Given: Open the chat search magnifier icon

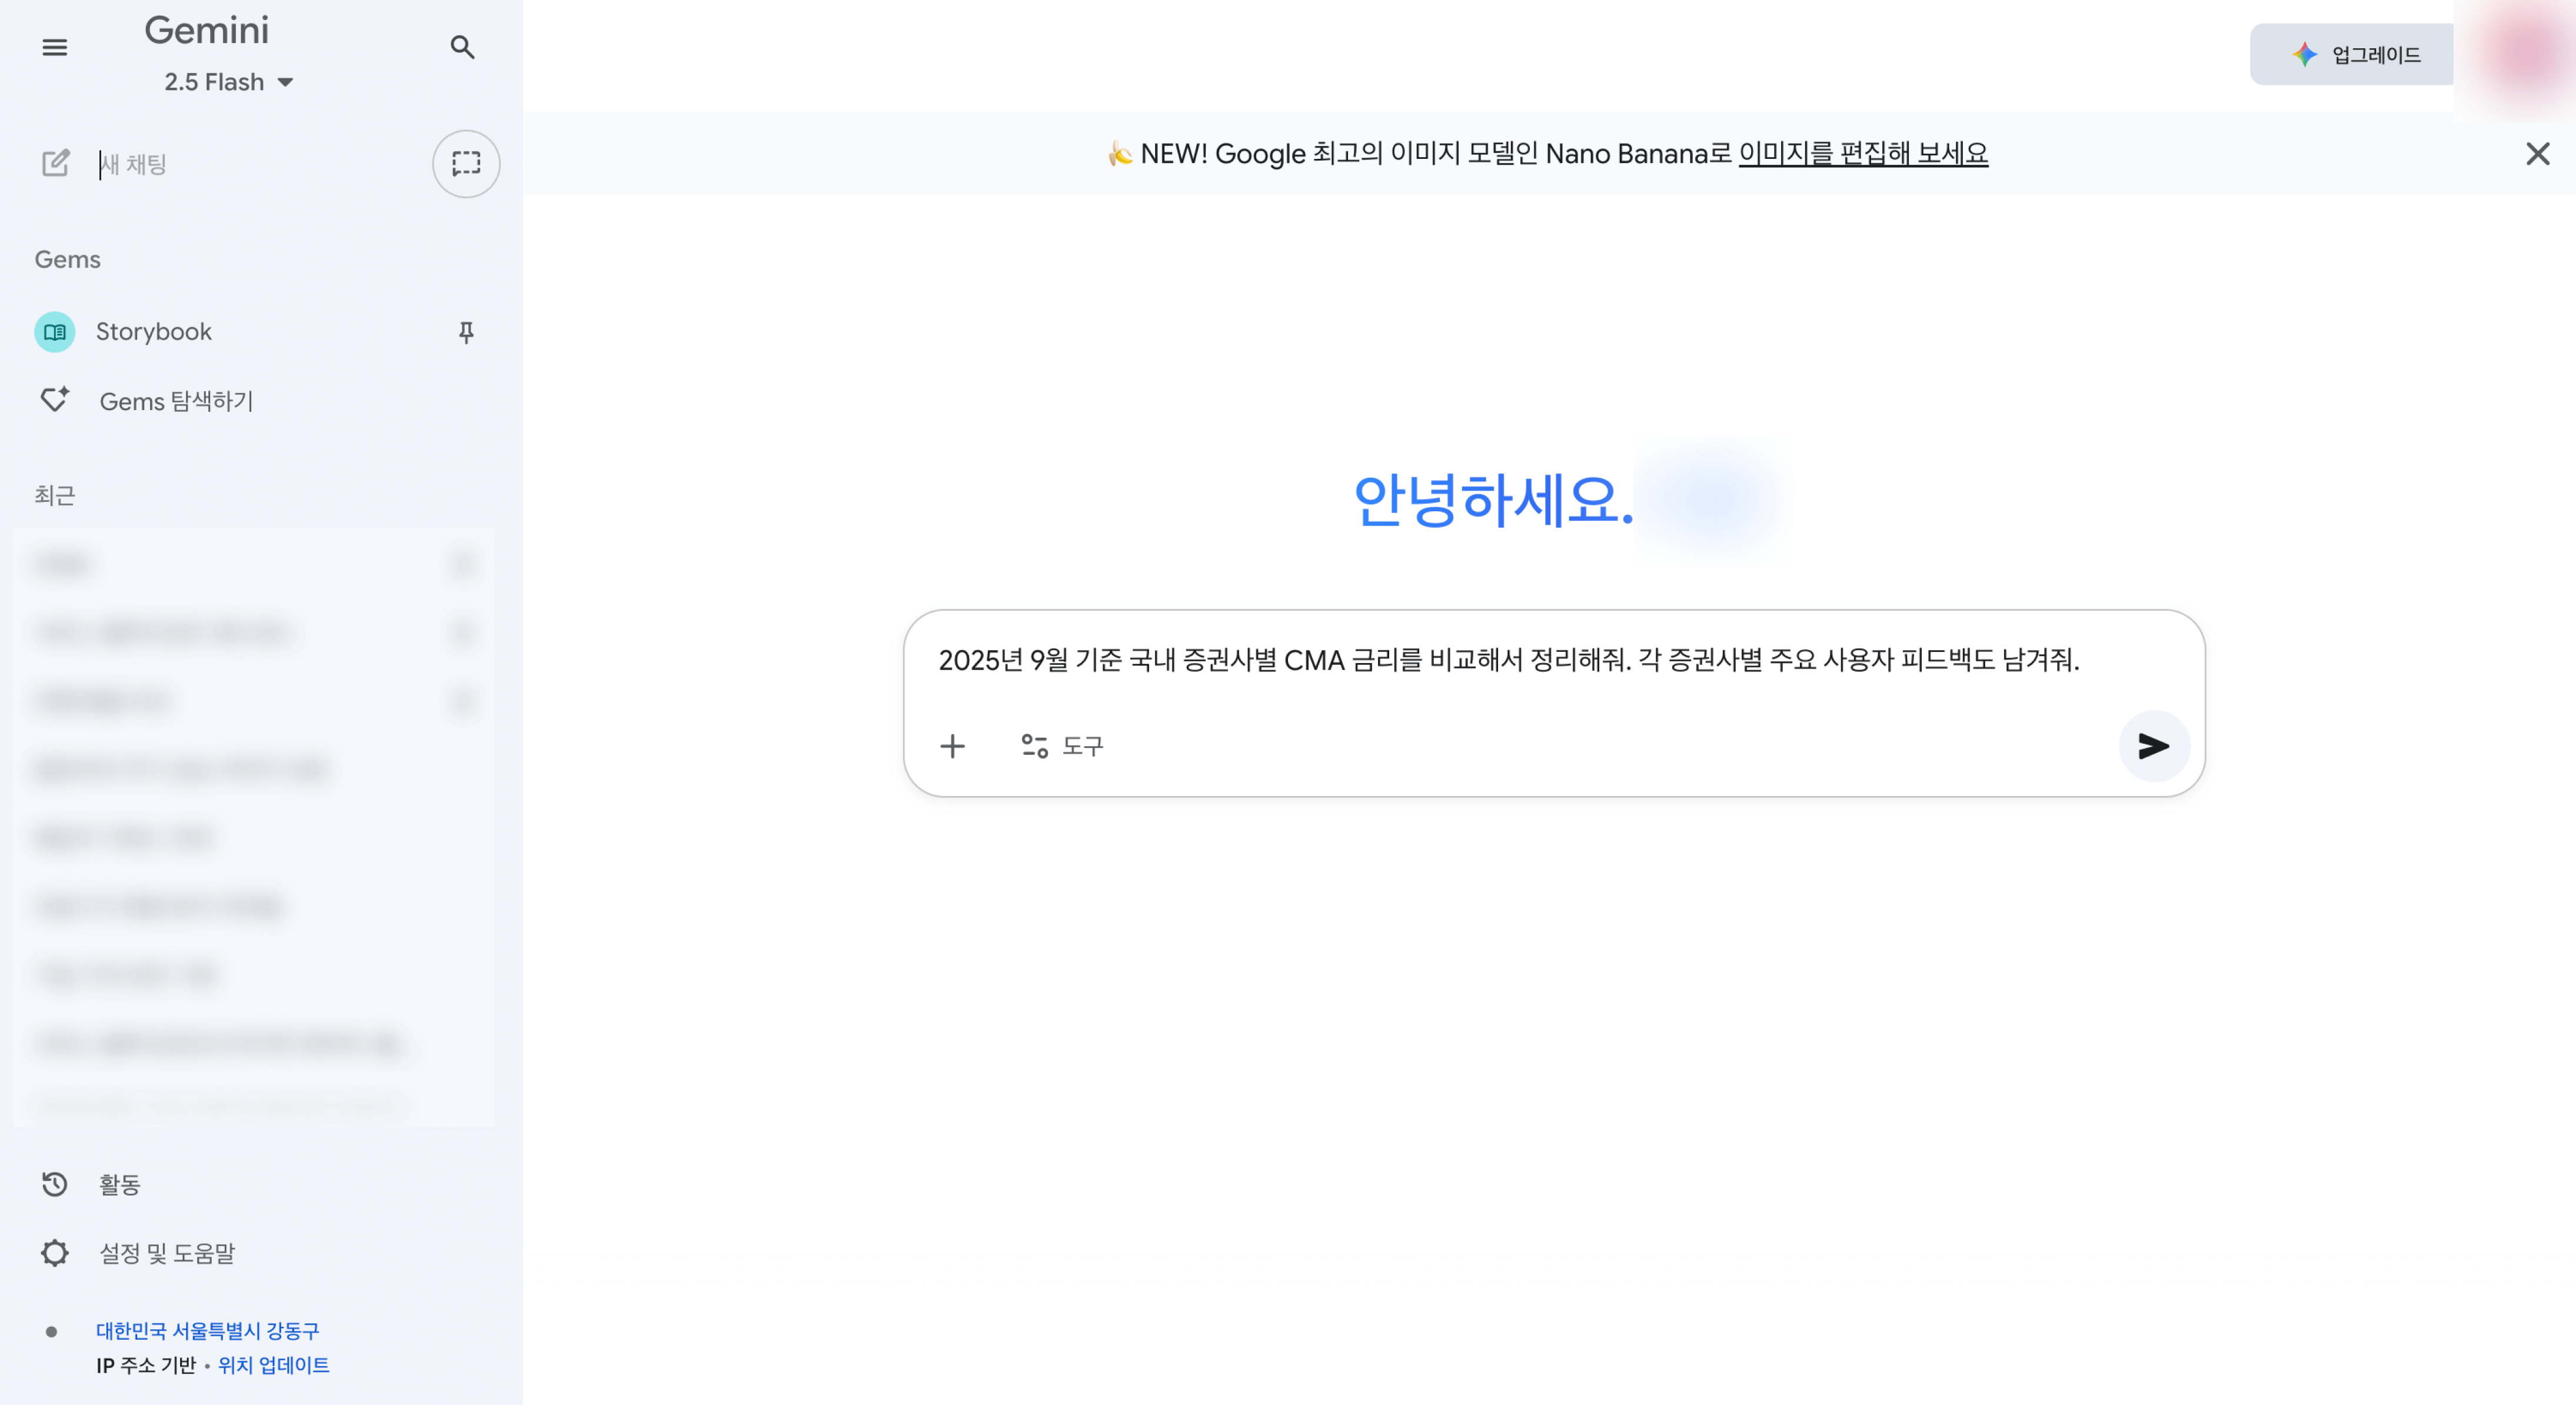Looking at the screenshot, I should point(461,47).
